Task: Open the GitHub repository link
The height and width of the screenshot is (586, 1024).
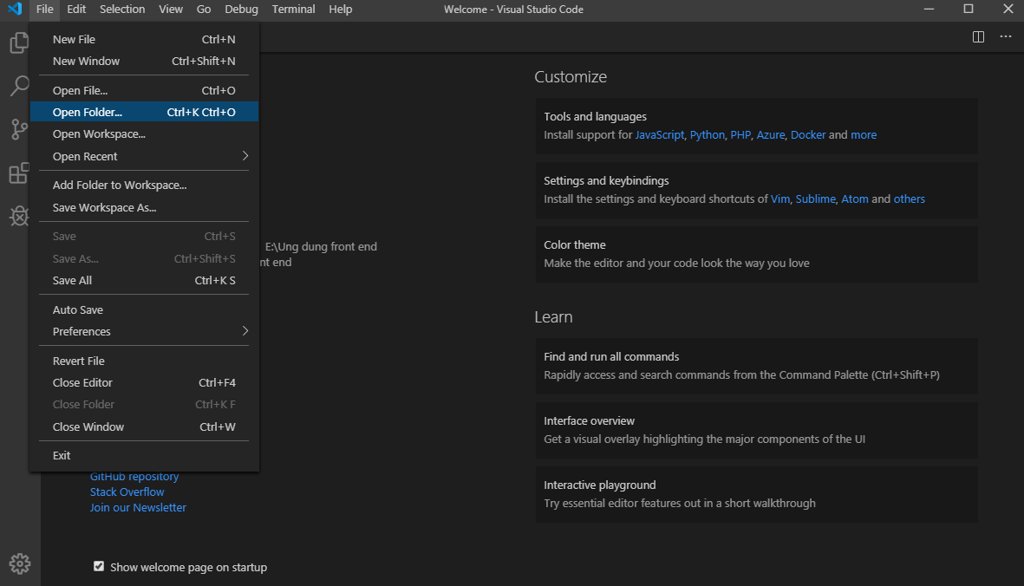Action: coord(134,477)
